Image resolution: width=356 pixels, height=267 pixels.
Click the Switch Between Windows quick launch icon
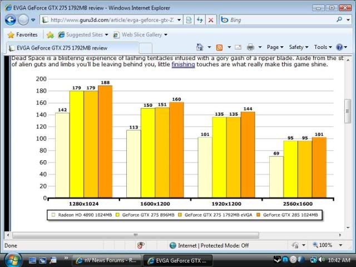point(43,260)
